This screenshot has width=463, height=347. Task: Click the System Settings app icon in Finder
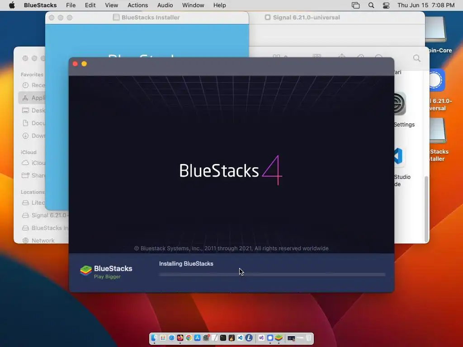point(401,104)
